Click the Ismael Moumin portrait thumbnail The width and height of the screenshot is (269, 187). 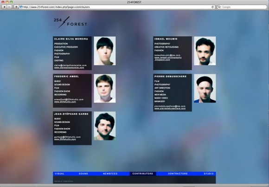tap(205, 51)
